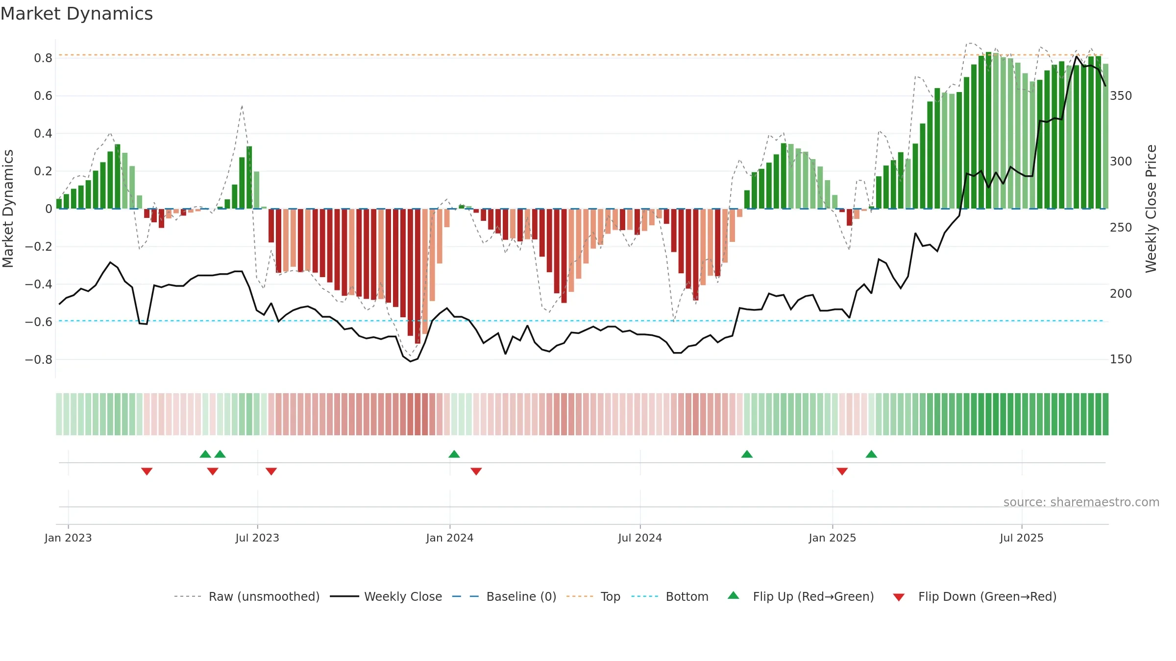Click the 200 price axis tick
The height and width of the screenshot is (661, 1176).
click(x=1121, y=294)
